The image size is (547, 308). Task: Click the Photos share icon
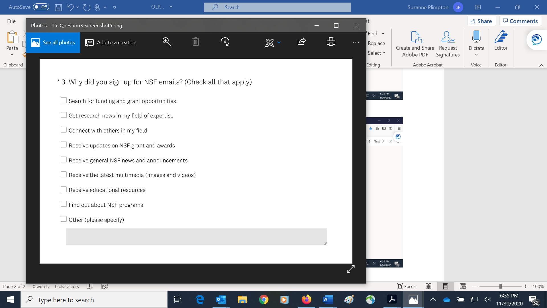pyautogui.click(x=301, y=42)
